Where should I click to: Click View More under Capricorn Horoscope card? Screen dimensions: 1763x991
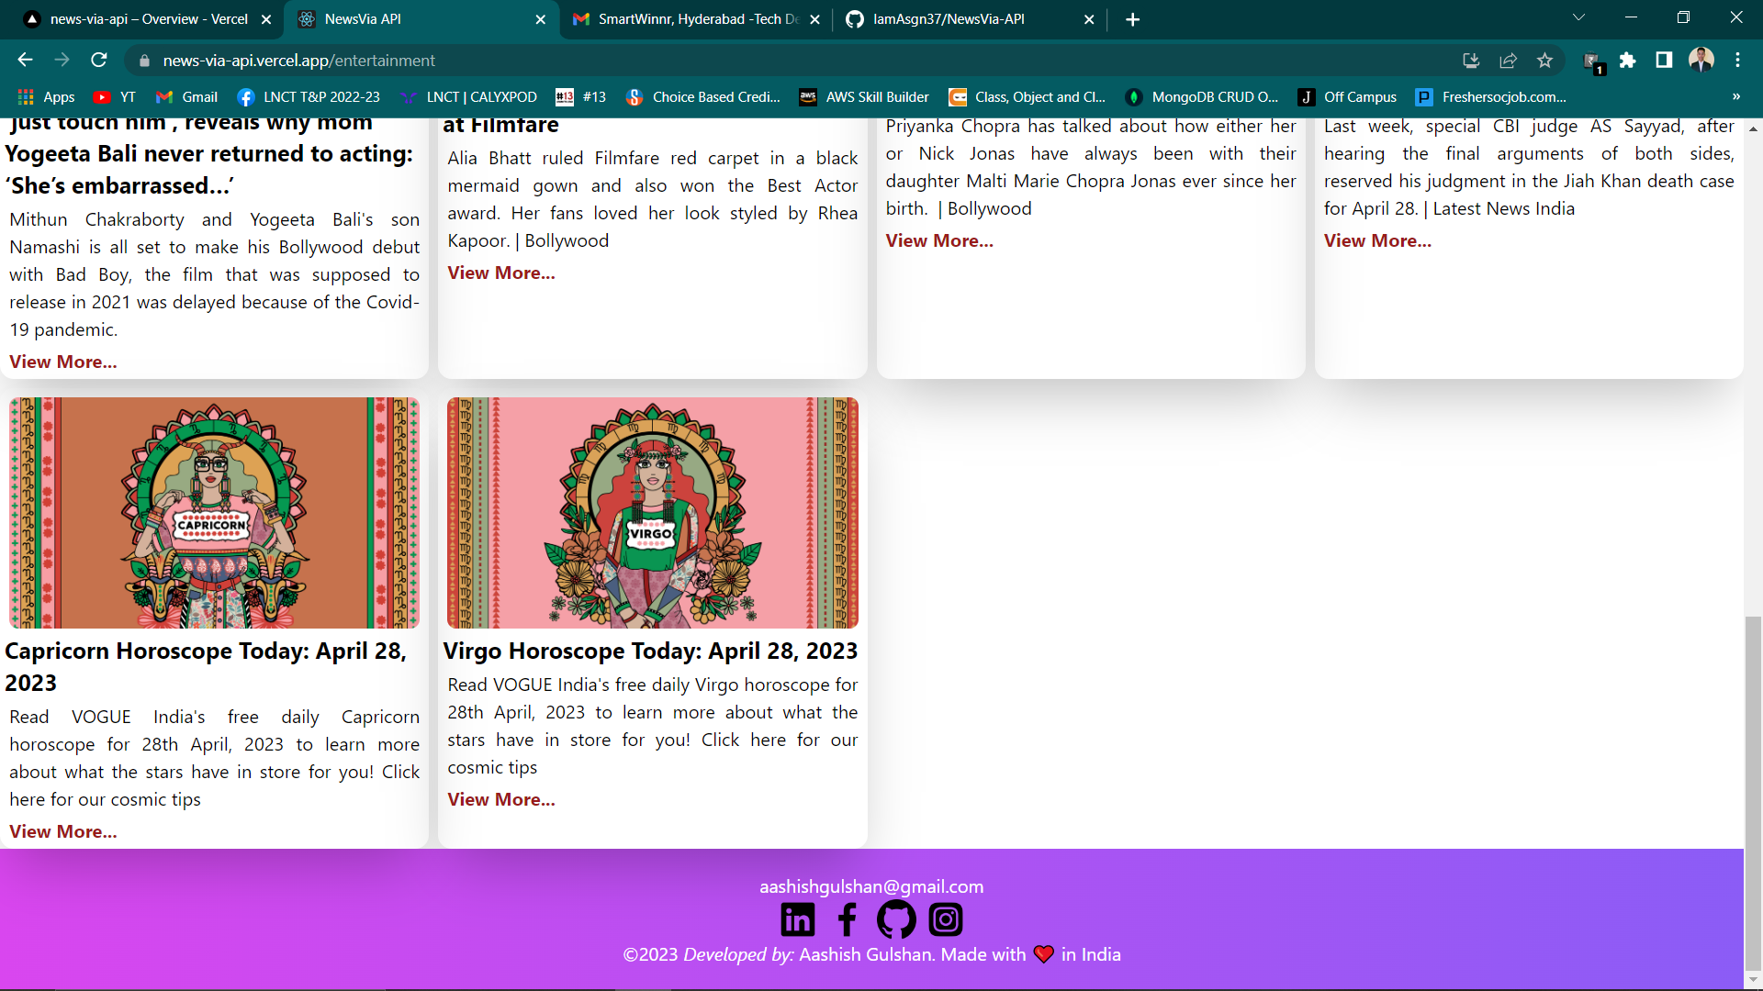63,831
